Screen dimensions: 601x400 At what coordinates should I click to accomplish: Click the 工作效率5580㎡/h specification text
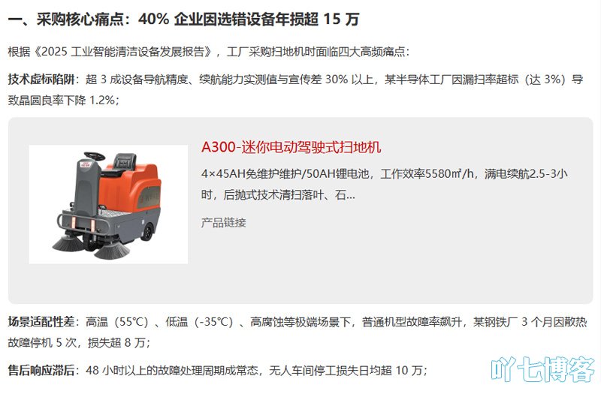click(x=427, y=174)
